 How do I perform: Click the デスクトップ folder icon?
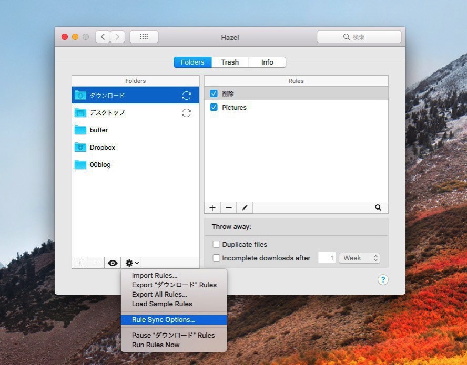[x=80, y=112]
